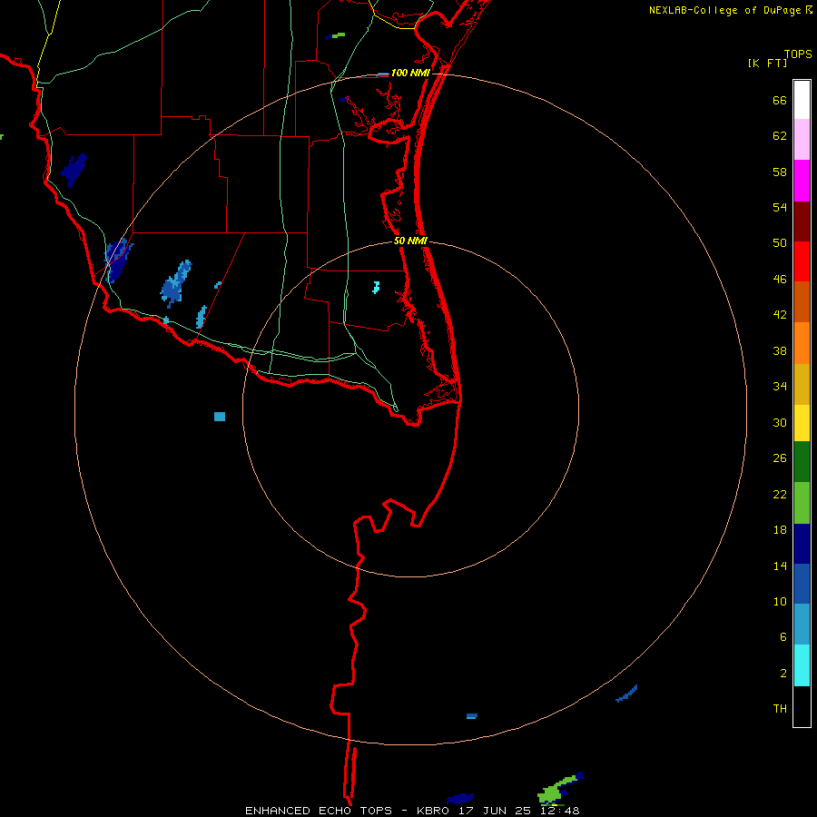Select the dark green legend swatch
The image size is (817, 817).
(x=802, y=462)
